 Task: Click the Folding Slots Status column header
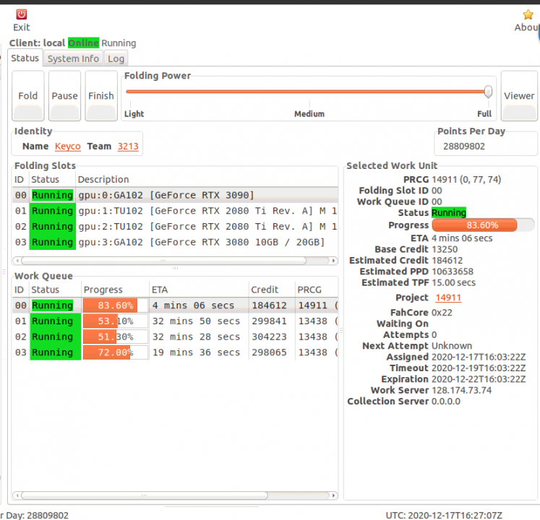click(x=52, y=179)
